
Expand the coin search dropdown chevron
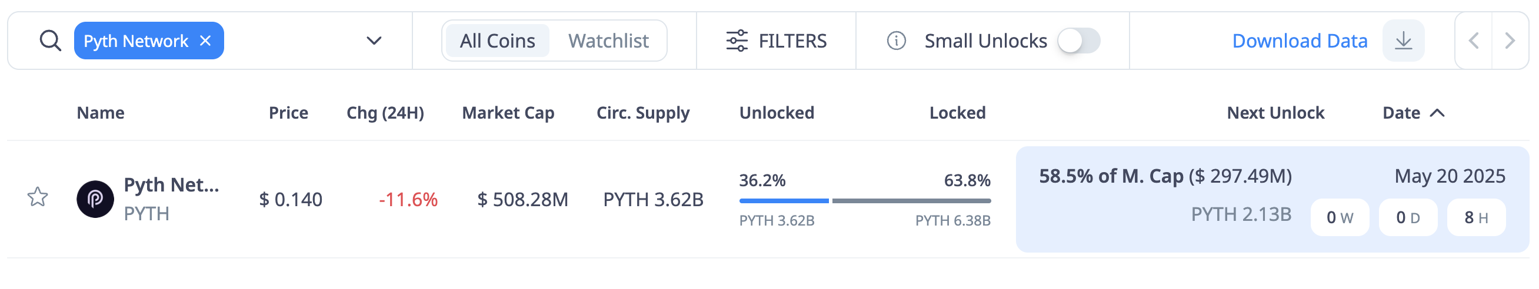(x=374, y=41)
